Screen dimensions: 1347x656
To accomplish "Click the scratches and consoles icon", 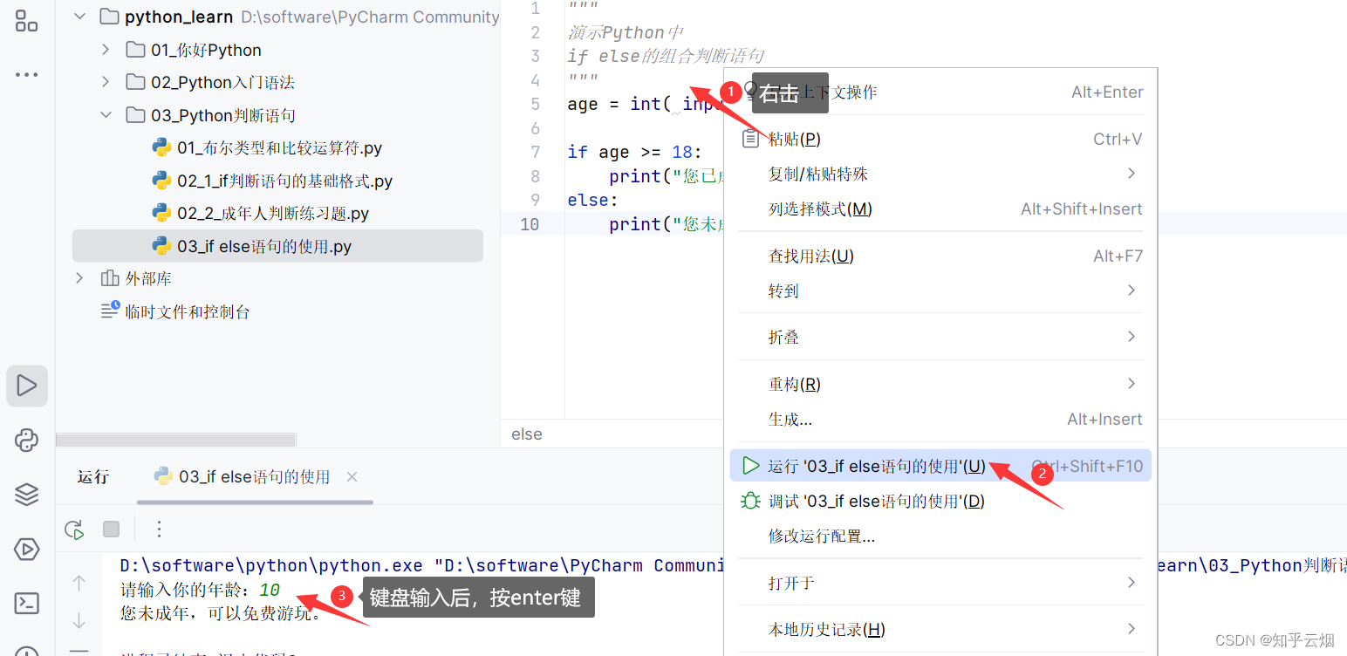I will pos(110,310).
